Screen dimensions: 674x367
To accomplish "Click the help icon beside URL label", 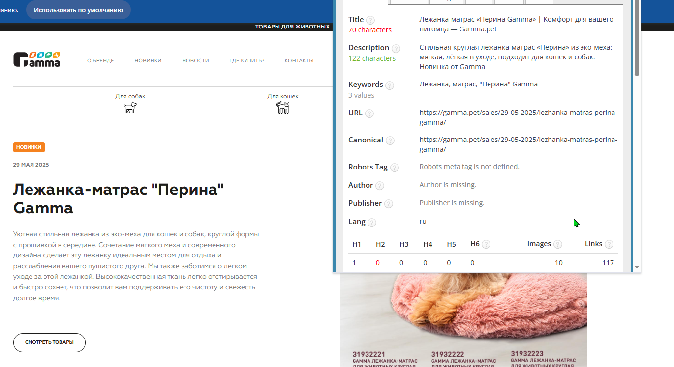I will pos(369,113).
